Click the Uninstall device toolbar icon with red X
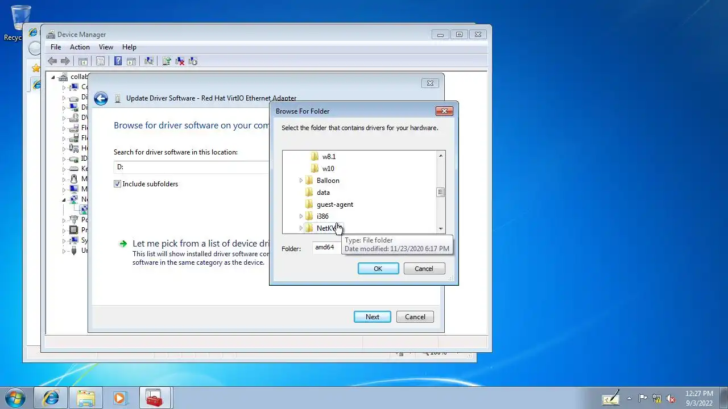Viewport: 728px width, 409px height. coord(180,61)
